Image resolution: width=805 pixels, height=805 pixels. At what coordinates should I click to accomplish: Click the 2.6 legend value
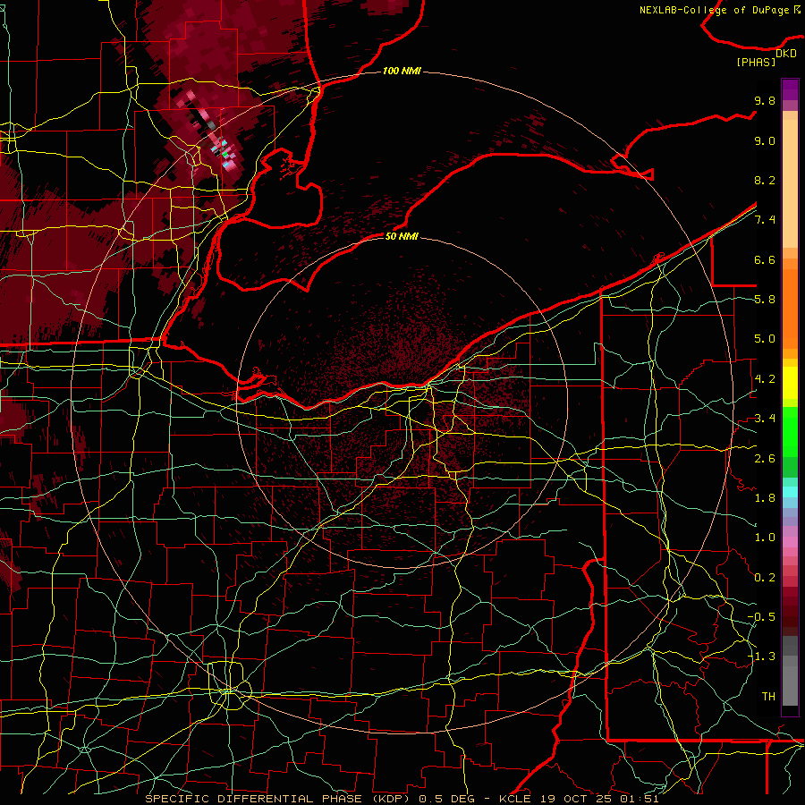[x=765, y=459]
